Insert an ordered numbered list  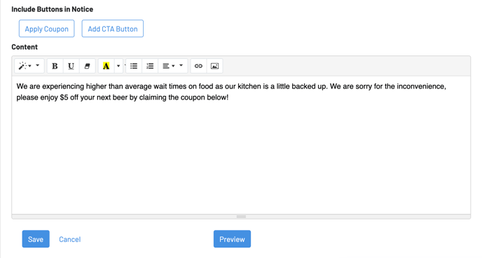[x=150, y=66]
